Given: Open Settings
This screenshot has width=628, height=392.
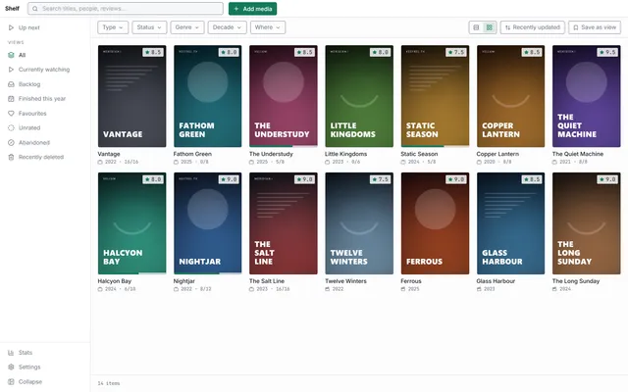Looking at the screenshot, I should pyautogui.click(x=45, y=367).
